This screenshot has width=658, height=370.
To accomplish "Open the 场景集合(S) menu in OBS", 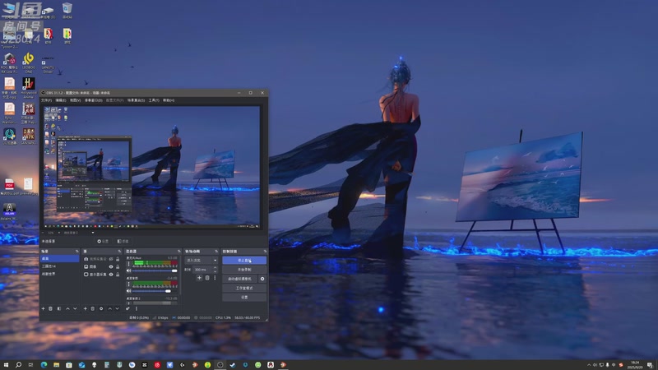I will click(136, 100).
